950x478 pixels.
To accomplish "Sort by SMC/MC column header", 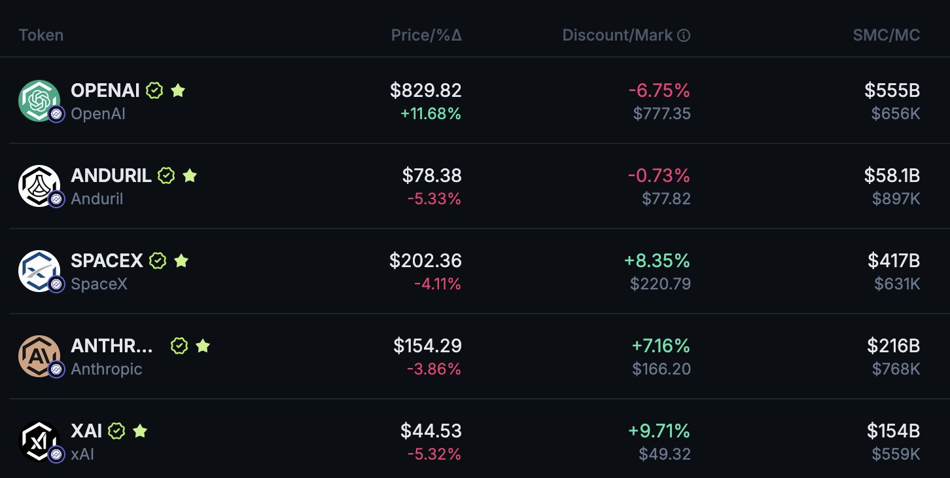I will (x=886, y=35).
